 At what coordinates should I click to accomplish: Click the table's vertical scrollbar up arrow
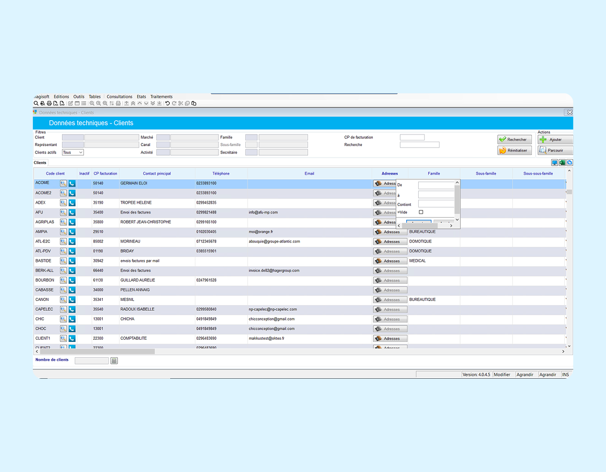point(569,171)
